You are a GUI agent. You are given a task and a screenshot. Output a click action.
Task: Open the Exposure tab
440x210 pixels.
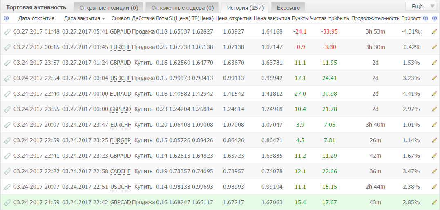click(x=288, y=8)
